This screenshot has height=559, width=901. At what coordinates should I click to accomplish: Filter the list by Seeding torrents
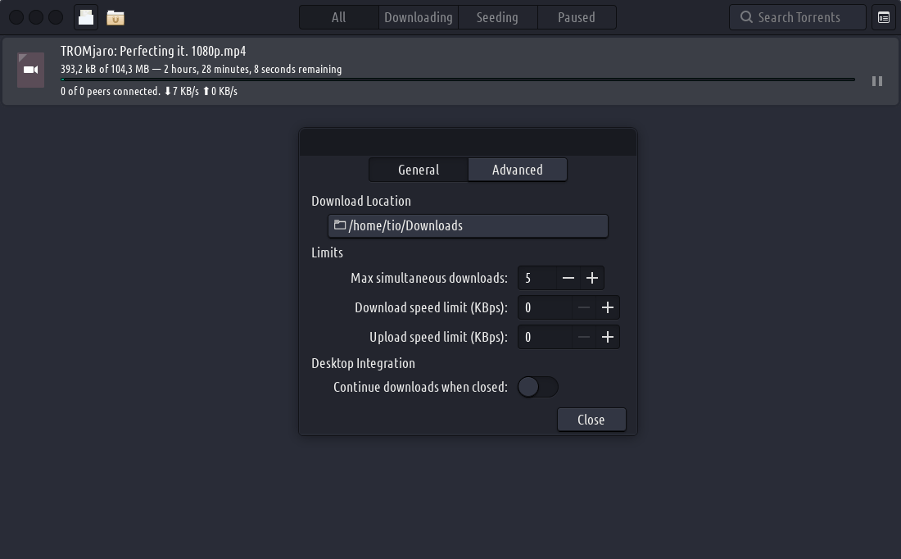[x=497, y=17]
